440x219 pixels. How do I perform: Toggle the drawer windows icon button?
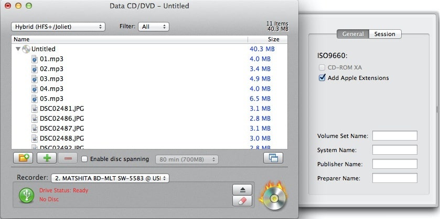pos(273,158)
